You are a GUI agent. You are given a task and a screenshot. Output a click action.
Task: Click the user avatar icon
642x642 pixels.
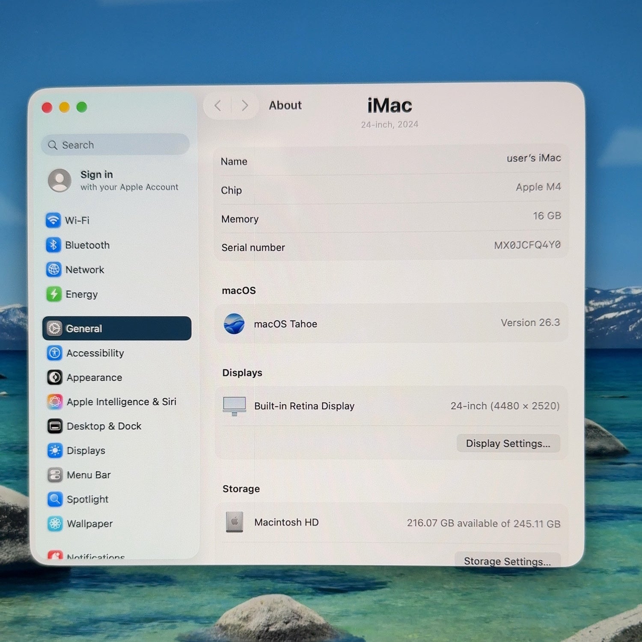tap(60, 180)
